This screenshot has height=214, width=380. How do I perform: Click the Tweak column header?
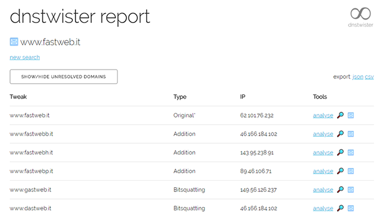pos(18,96)
